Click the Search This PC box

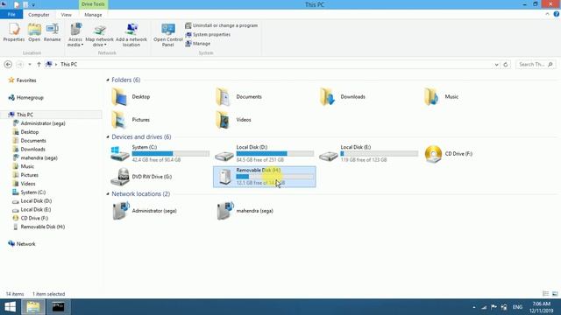[536, 65]
